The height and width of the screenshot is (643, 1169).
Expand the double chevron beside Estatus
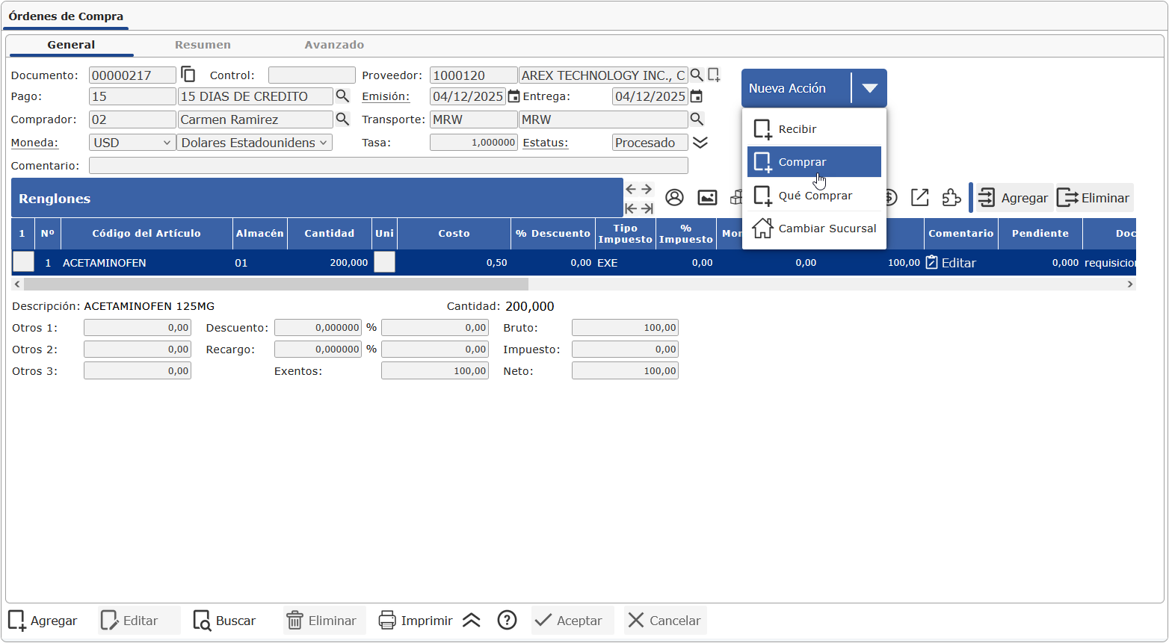pos(700,143)
